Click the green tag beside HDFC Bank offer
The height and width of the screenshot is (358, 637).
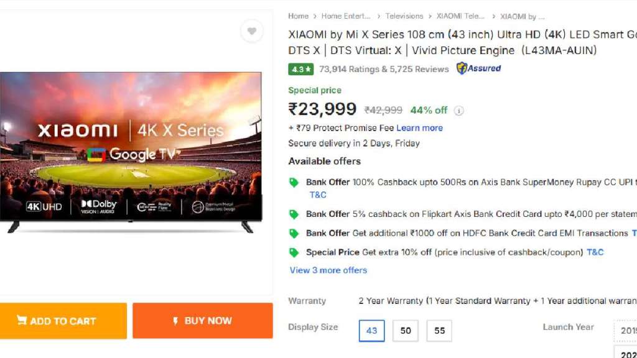click(294, 234)
